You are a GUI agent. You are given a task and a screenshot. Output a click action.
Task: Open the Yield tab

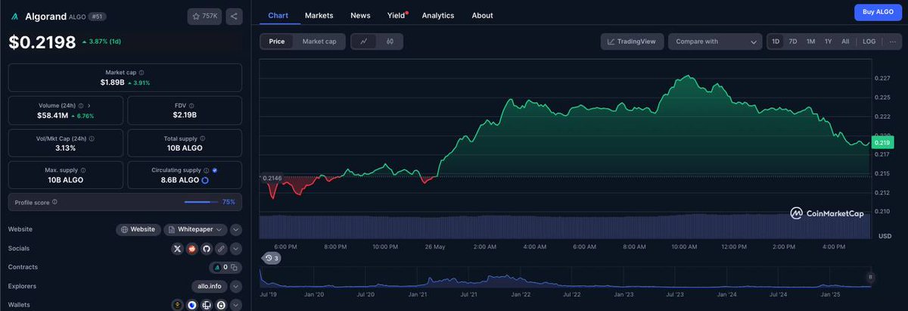(396, 15)
